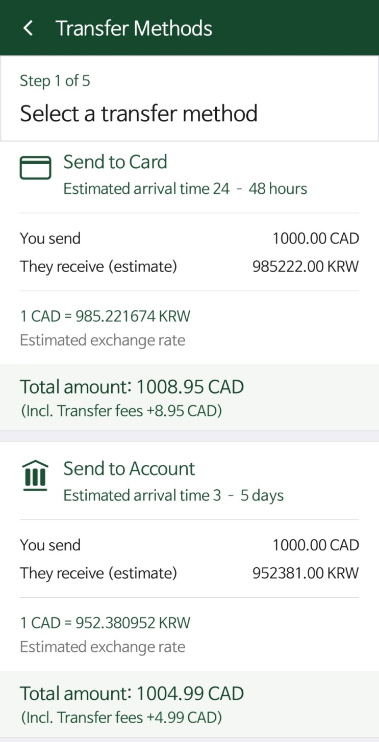This screenshot has height=742, width=379.
Task: Click the account option's 1000.00 CAD amount
Action: coord(316,545)
